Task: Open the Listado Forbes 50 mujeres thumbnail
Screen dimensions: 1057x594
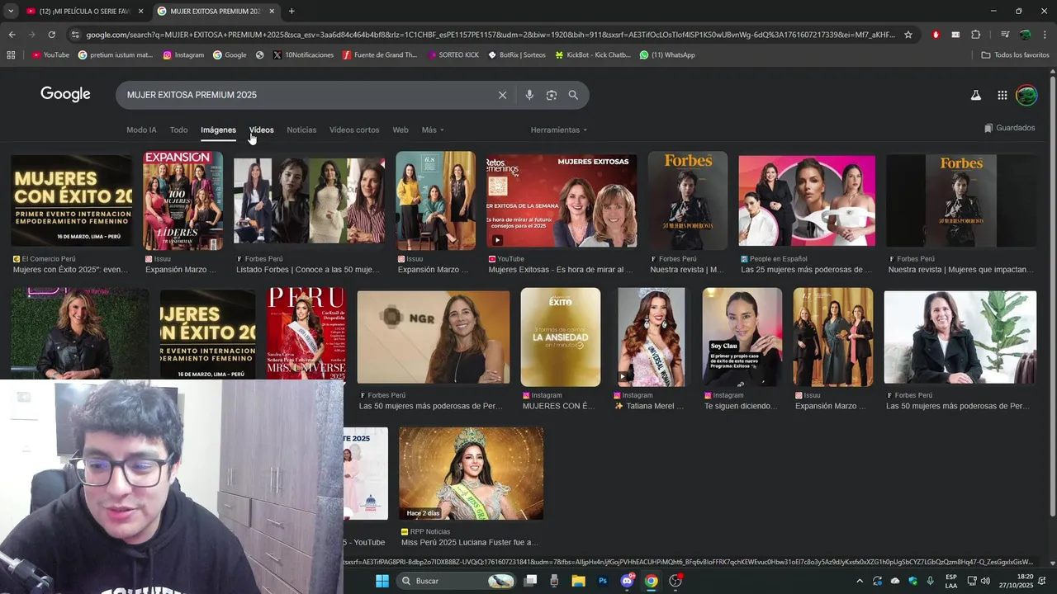Action: click(309, 200)
